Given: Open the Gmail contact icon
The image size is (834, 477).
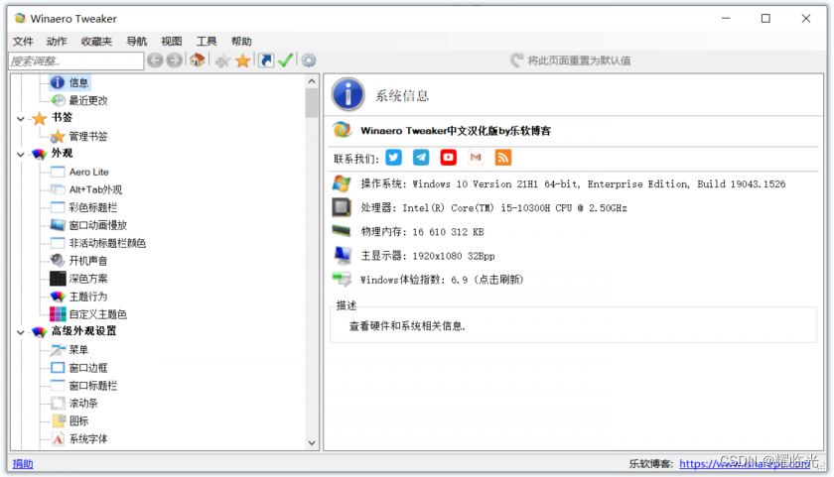Looking at the screenshot, I should (x=476, y=158).
